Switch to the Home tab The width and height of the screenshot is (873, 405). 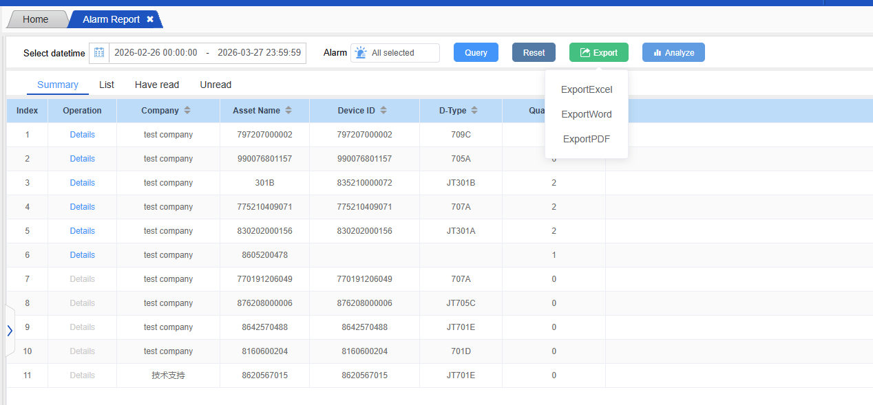click(36, 19)
